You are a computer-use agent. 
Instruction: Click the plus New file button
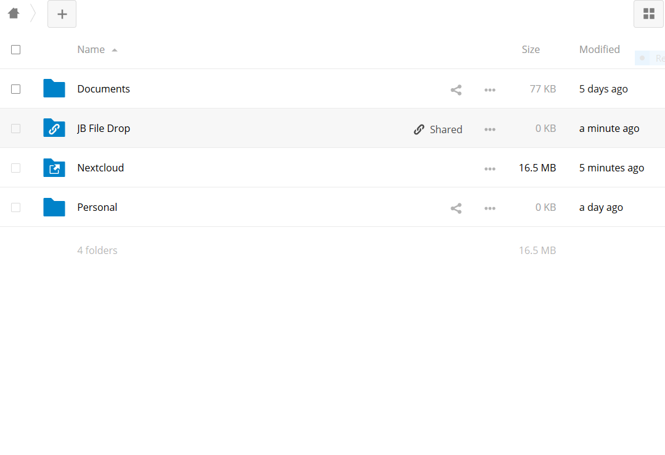coord(62,14)
